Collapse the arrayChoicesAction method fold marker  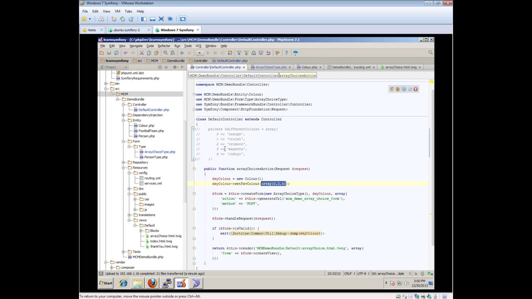194,169
